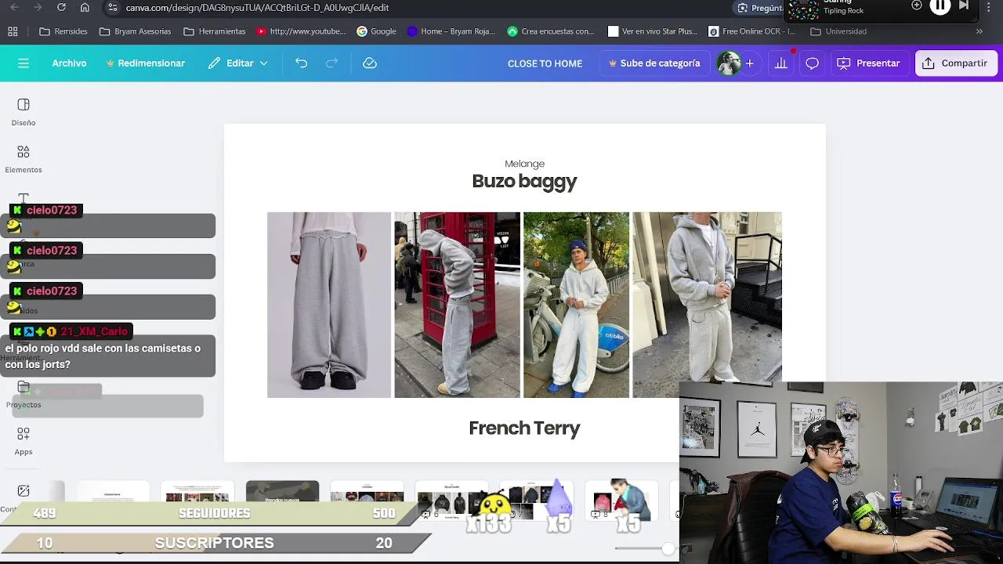Open the Google bookmark
The image size is (1003, 564).
pyautogui.click(x=376, y=31)
